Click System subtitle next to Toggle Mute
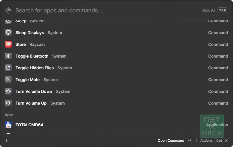This screenshot has width=233, height=147. pos(51,80)
